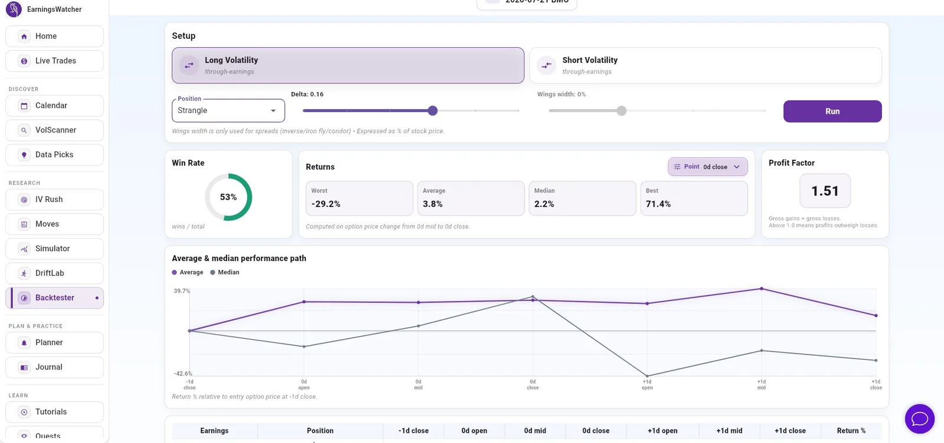Open the Journal page from the sidebar
Viewport: 944px width, 443px height.
pyautogui.click(x=54, y=368)
